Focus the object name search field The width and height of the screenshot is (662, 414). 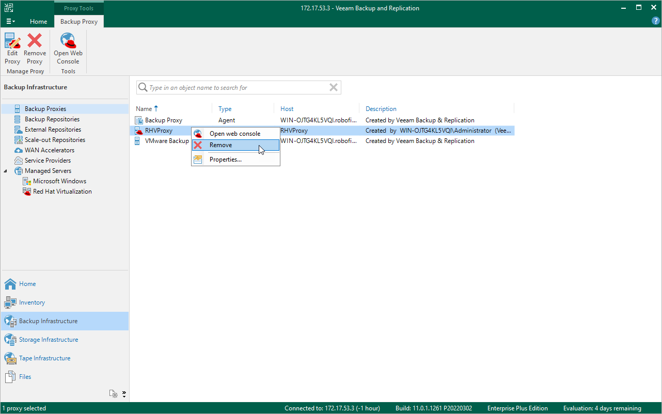pos(238,88)
